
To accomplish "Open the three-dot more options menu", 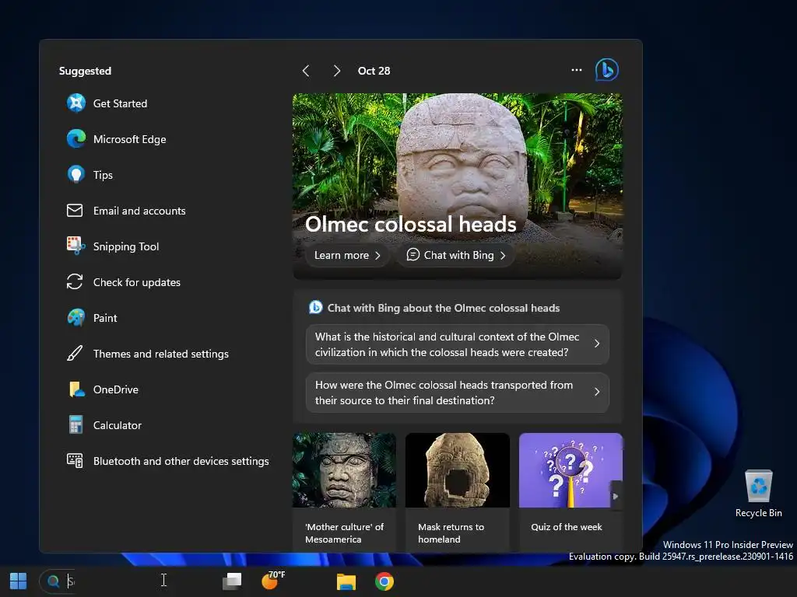I will [577, 70].
